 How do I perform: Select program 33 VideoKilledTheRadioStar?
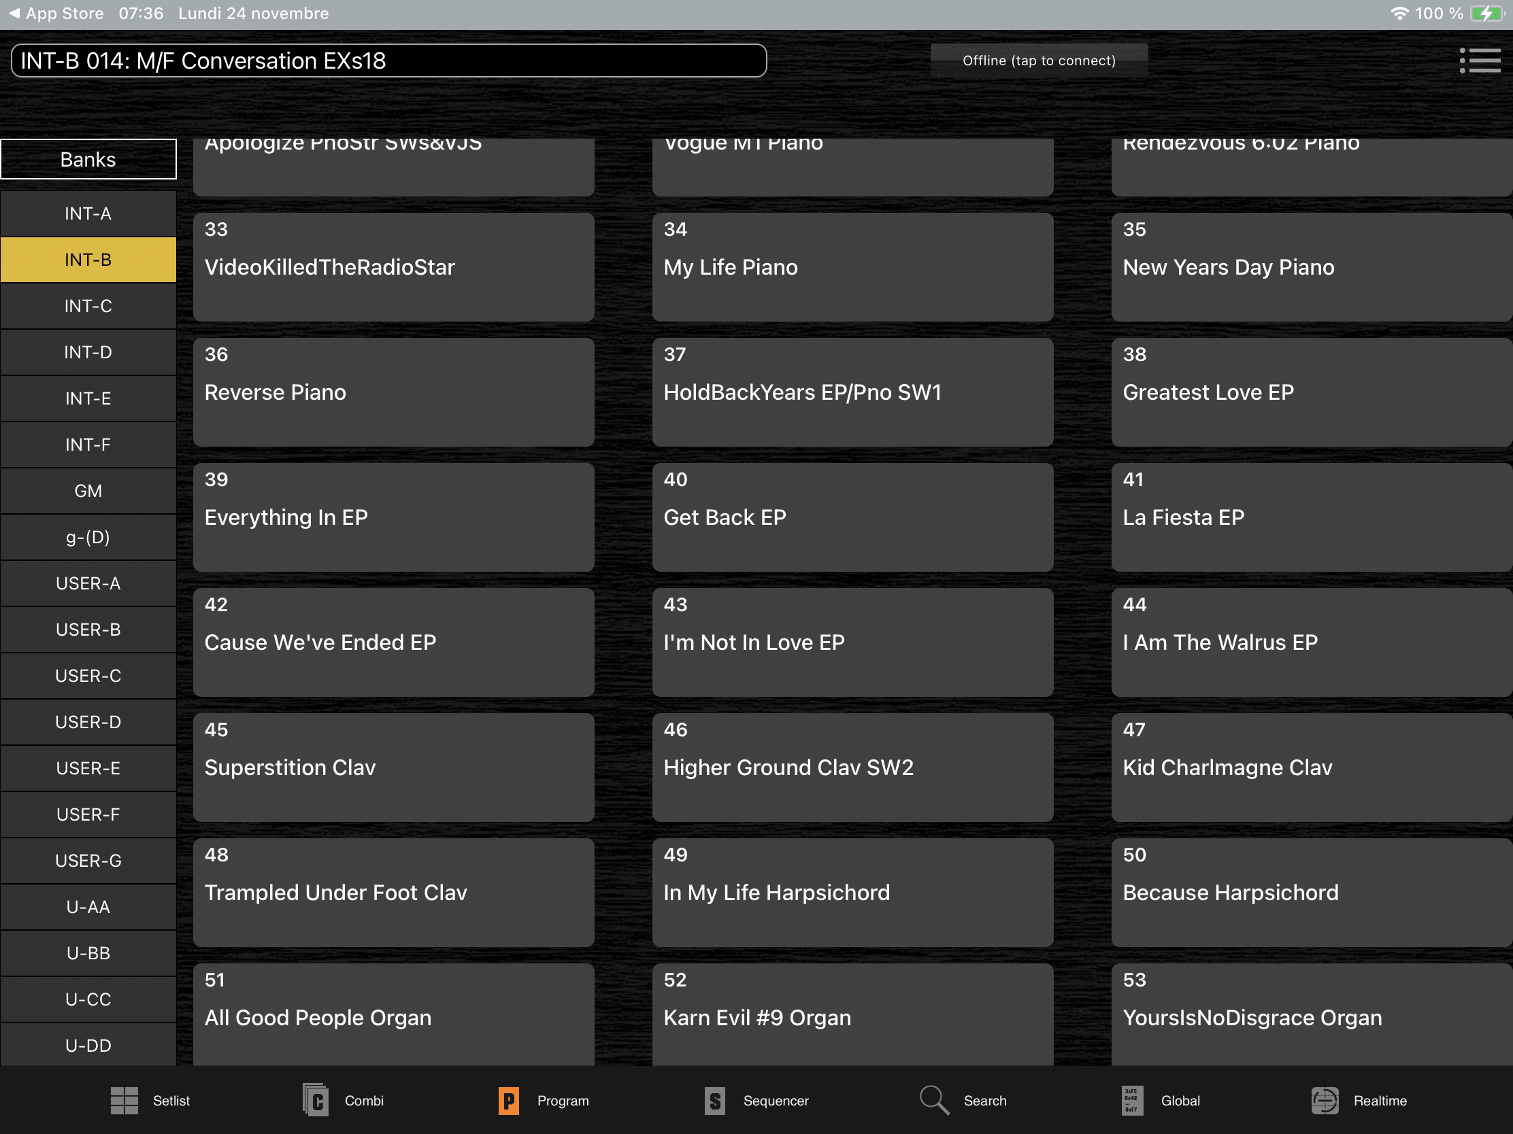(x=393, y=267)
